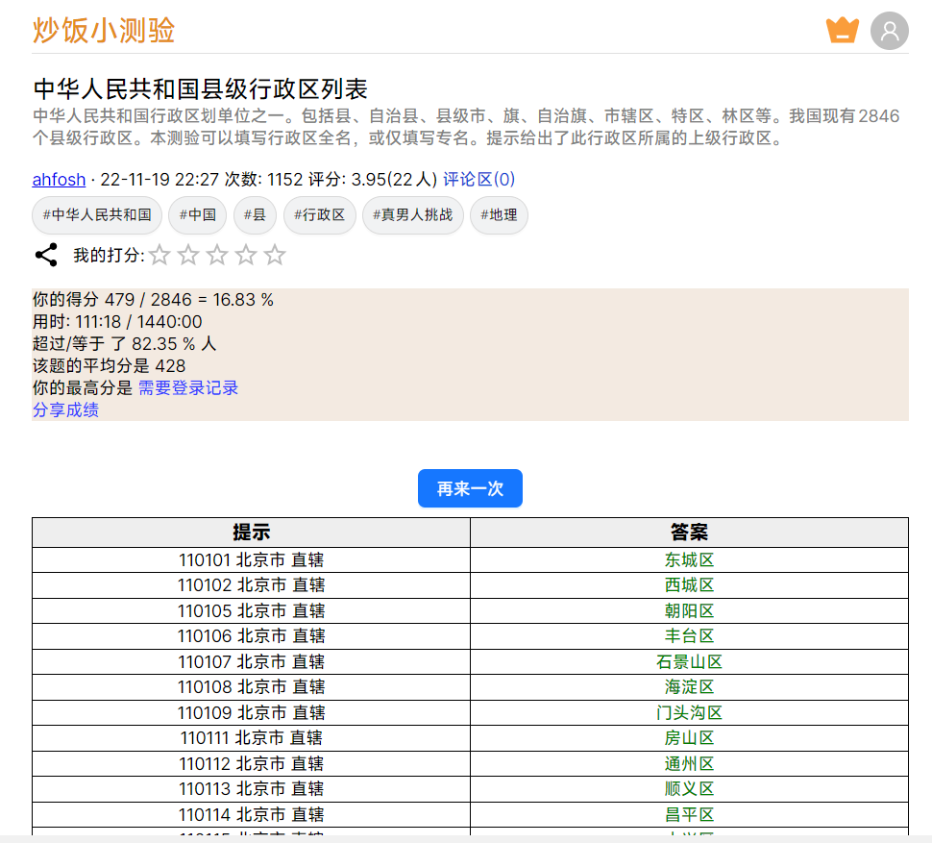The image size is (932, 843).
Task: Click the 提示 column header
Action: pyautogui.click(x=252, y=533)
